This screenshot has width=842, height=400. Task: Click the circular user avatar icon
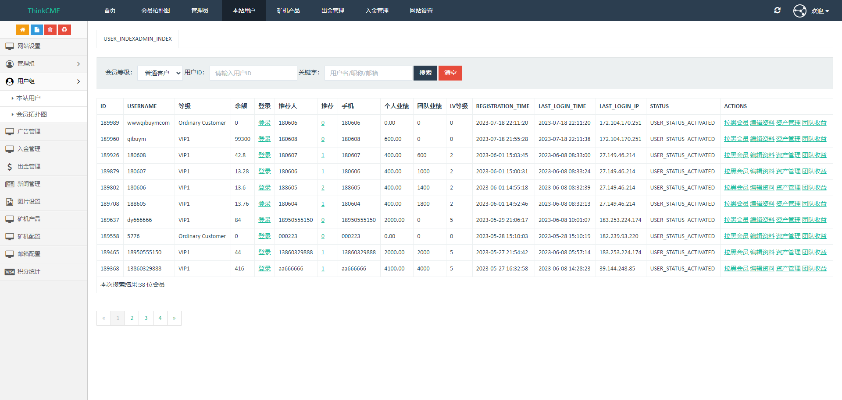point(799,11)
